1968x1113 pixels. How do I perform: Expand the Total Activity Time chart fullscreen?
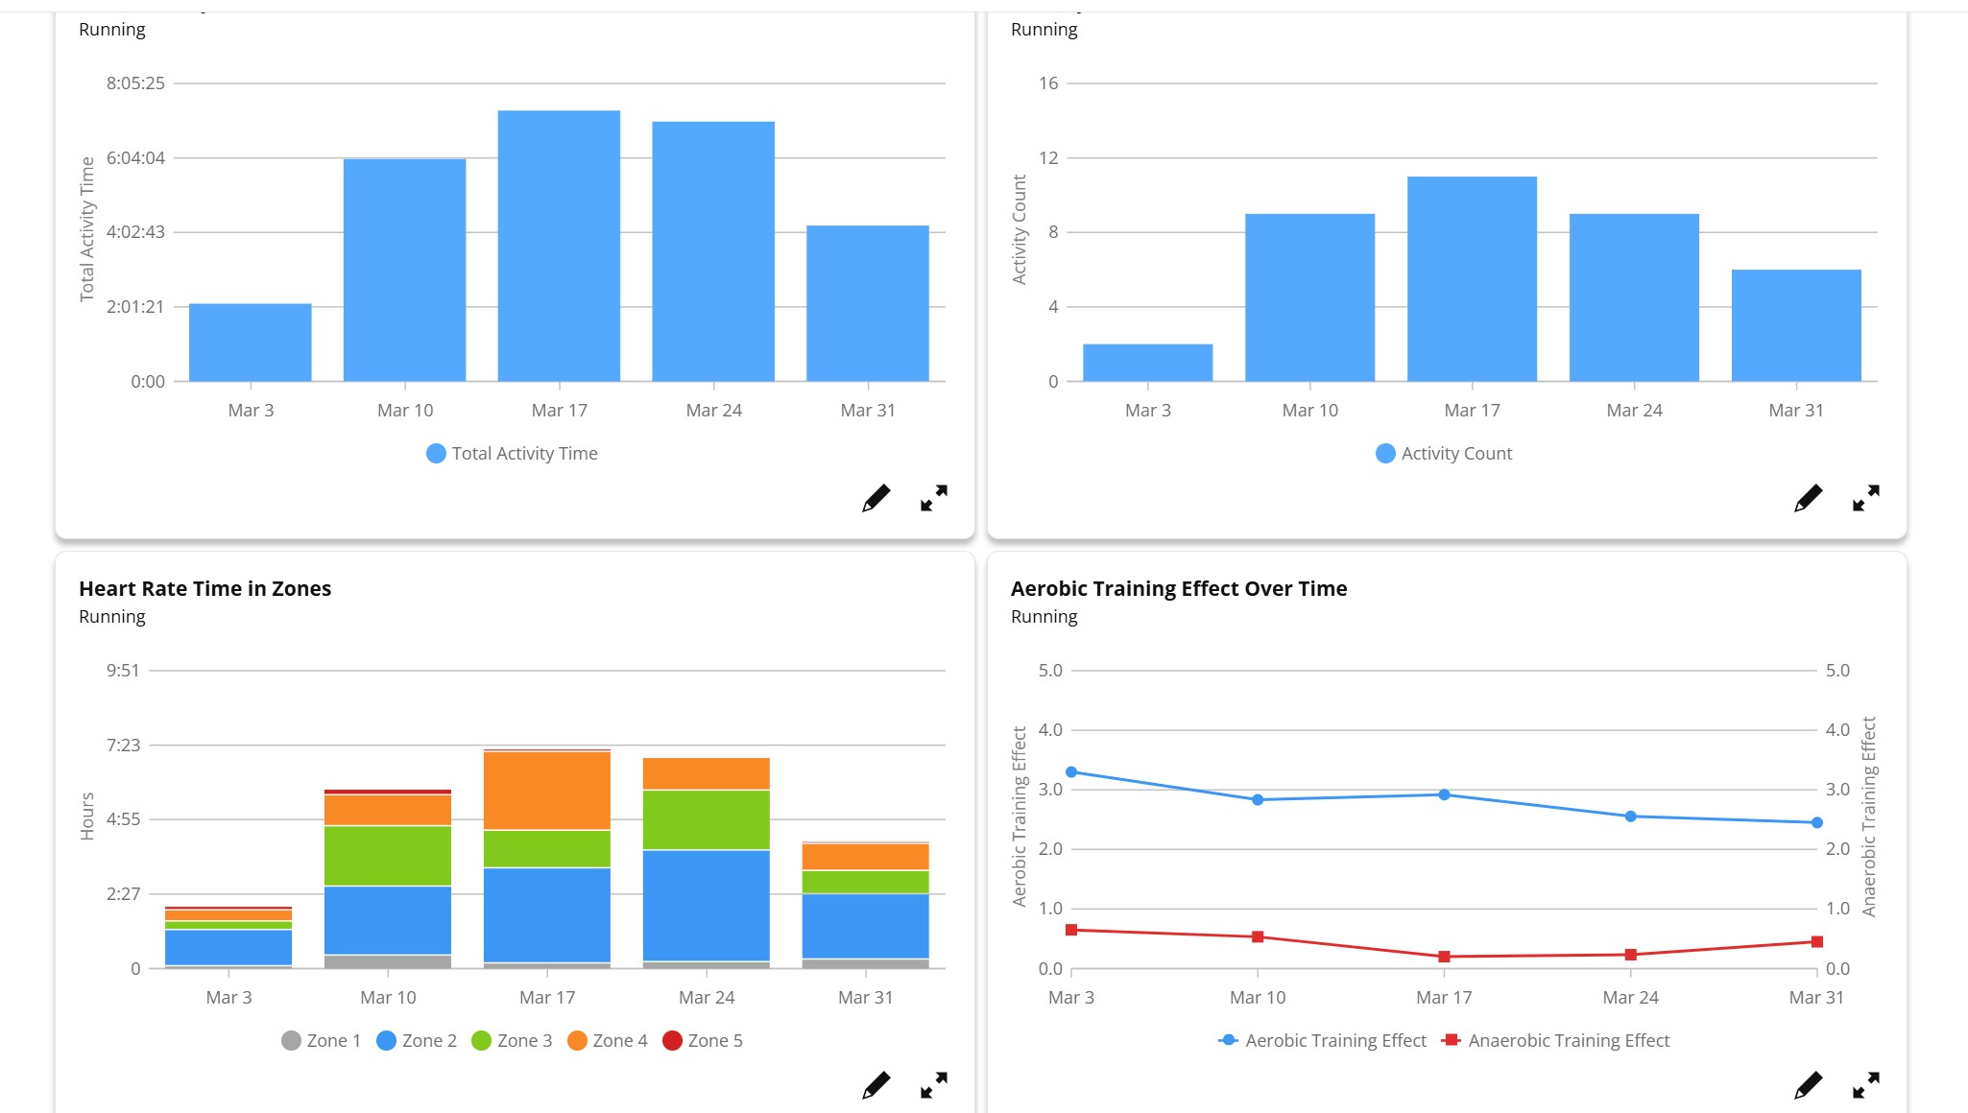coord(933,498)
